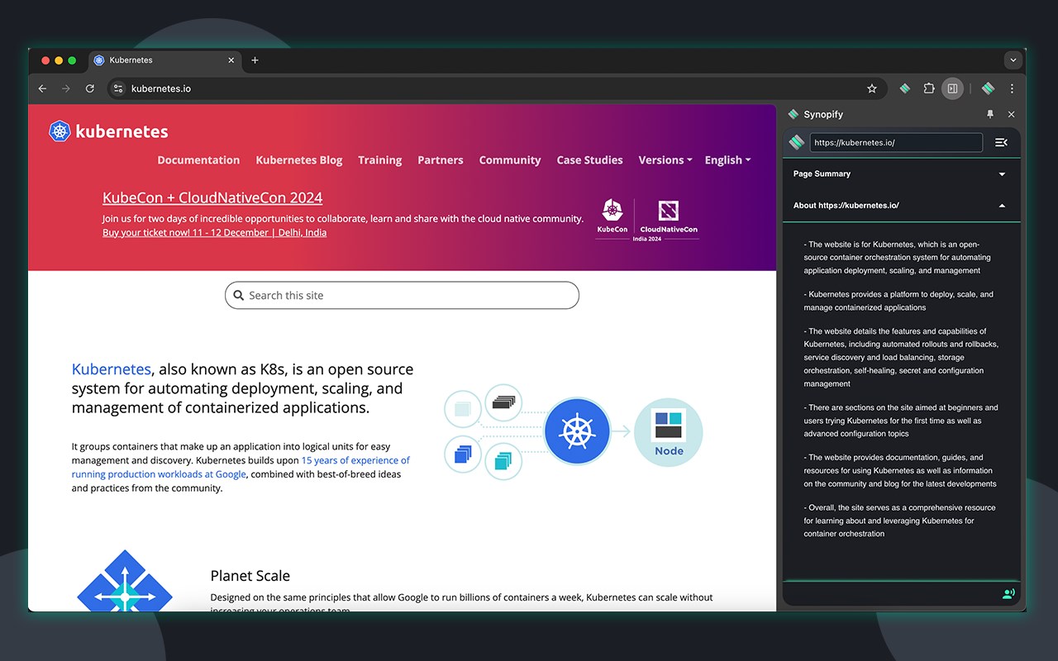
Task: Toggle the browser side panel button
Action: [x=953, y=88]
